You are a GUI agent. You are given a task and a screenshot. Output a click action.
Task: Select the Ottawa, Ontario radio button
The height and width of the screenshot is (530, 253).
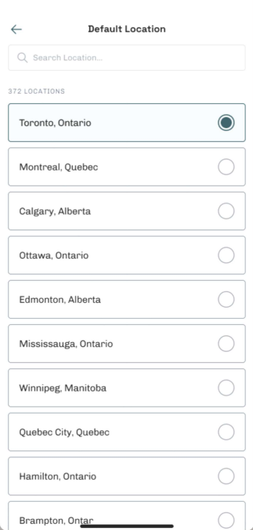[226, 255]
